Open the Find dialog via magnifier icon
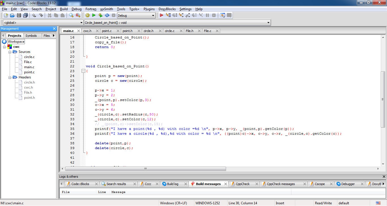The height and width of the screenshot is (206, 387). 71,16
